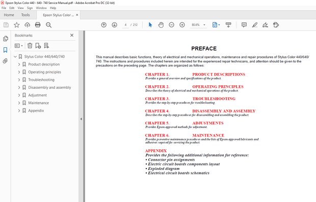Select the highlighter pen tool

[x=255, y=25]
